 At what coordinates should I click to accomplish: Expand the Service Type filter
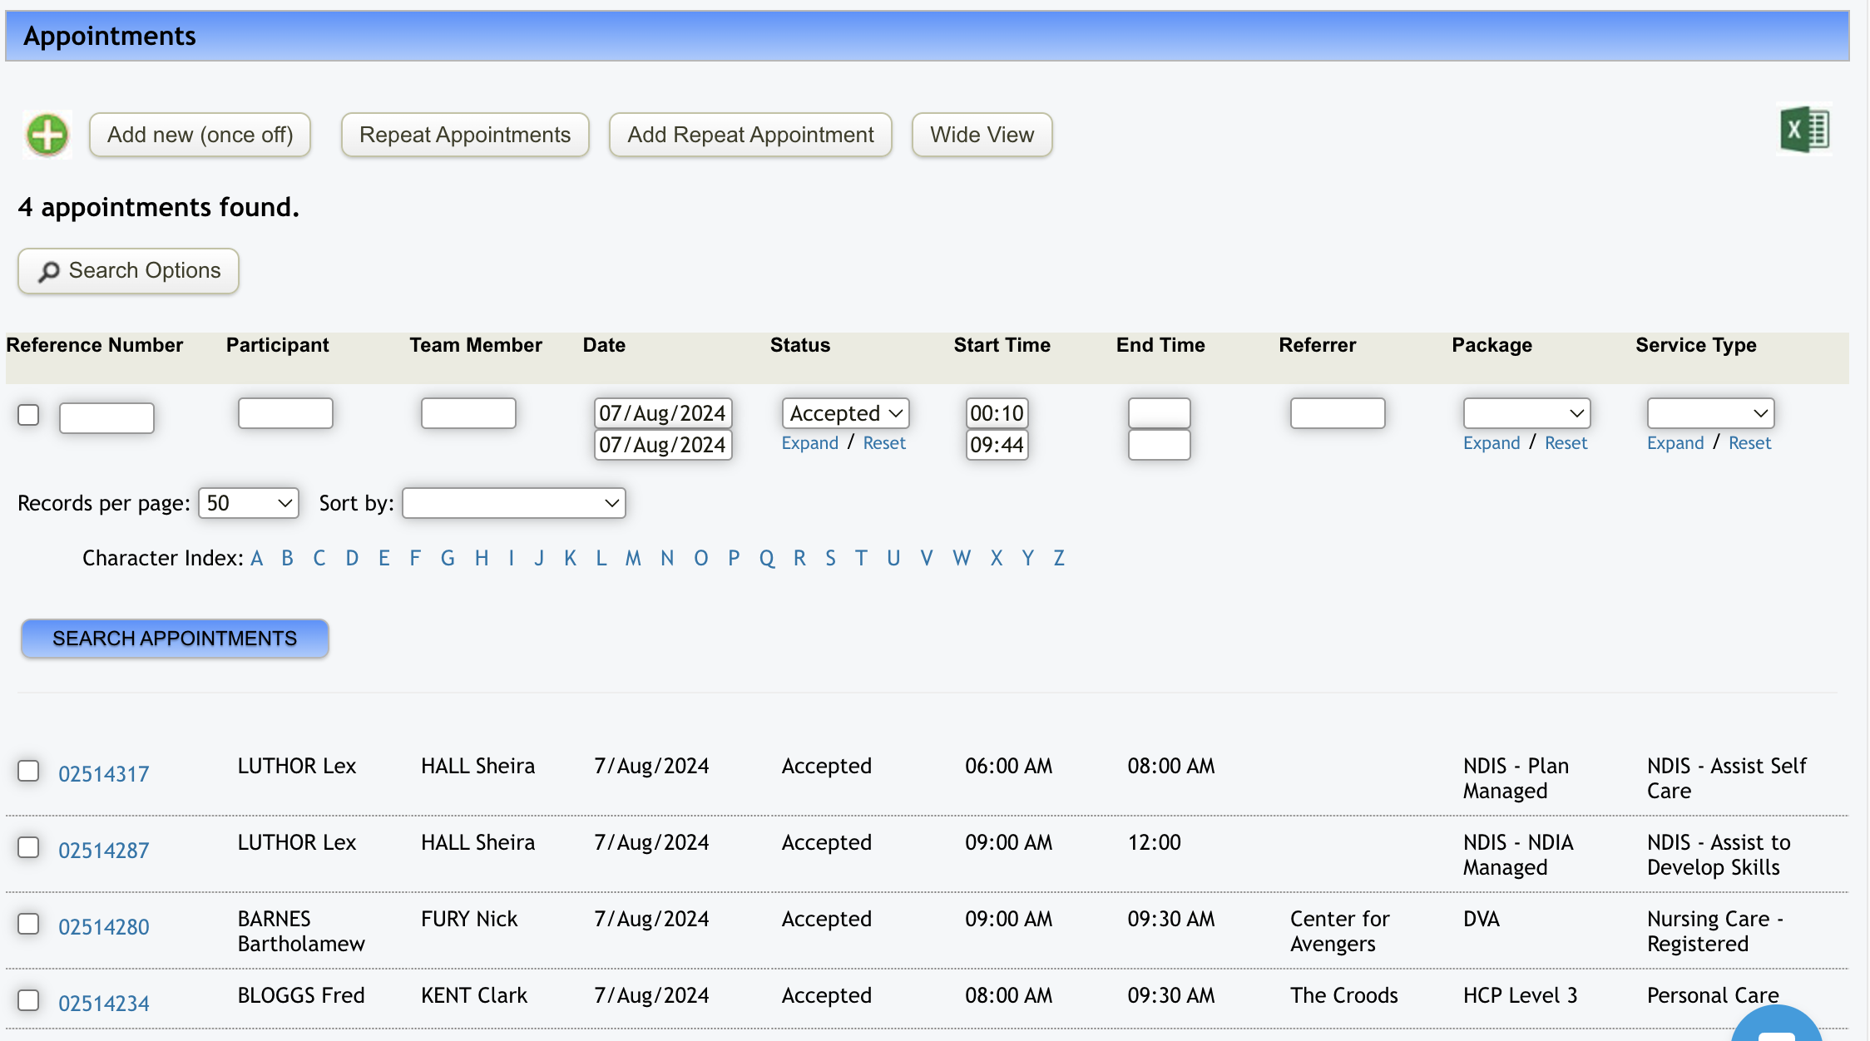1675,443
